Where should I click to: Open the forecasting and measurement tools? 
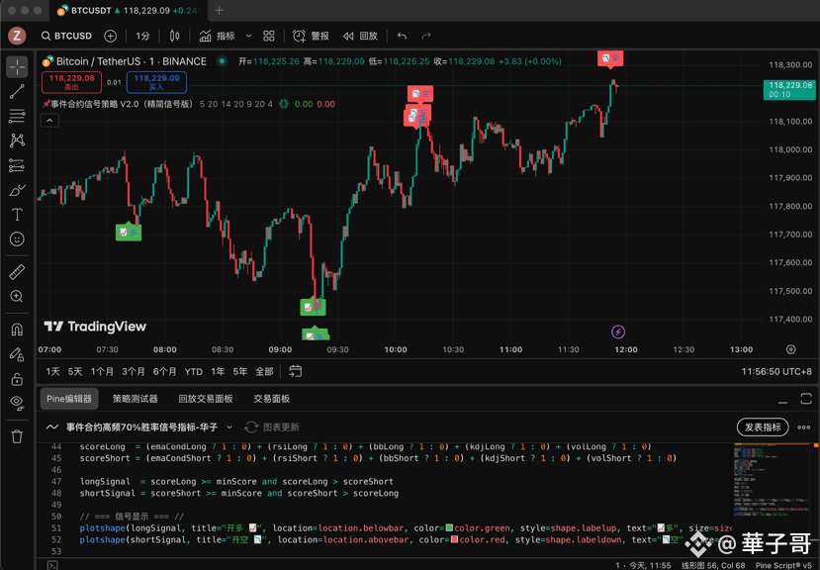17,165
